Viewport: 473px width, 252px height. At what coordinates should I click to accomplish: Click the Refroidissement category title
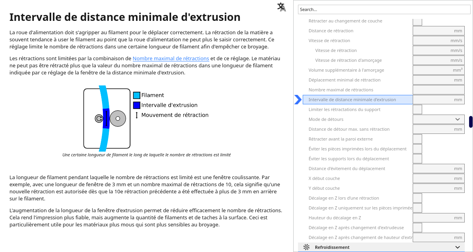pos(332,247)
